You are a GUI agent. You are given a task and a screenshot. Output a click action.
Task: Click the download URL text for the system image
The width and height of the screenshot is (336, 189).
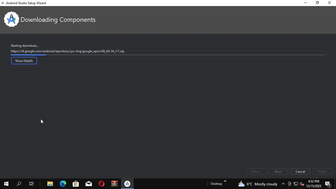[67, 51]
